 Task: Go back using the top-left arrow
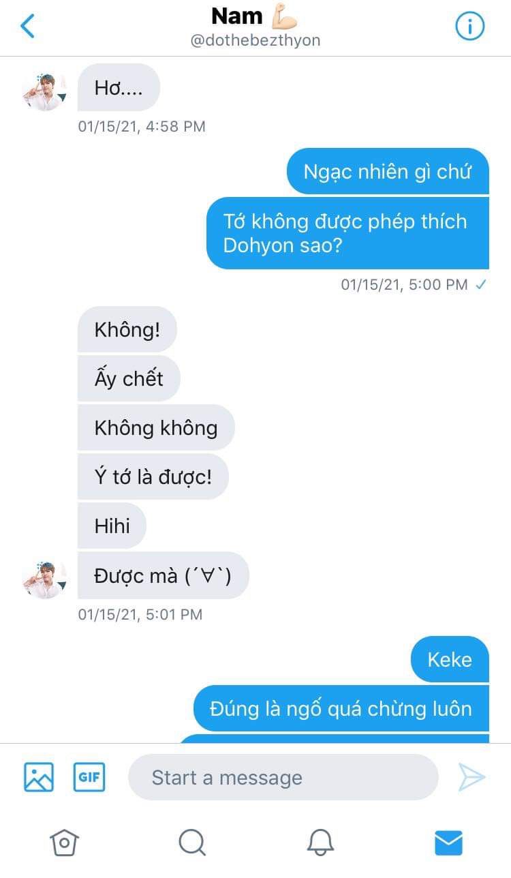27,27
